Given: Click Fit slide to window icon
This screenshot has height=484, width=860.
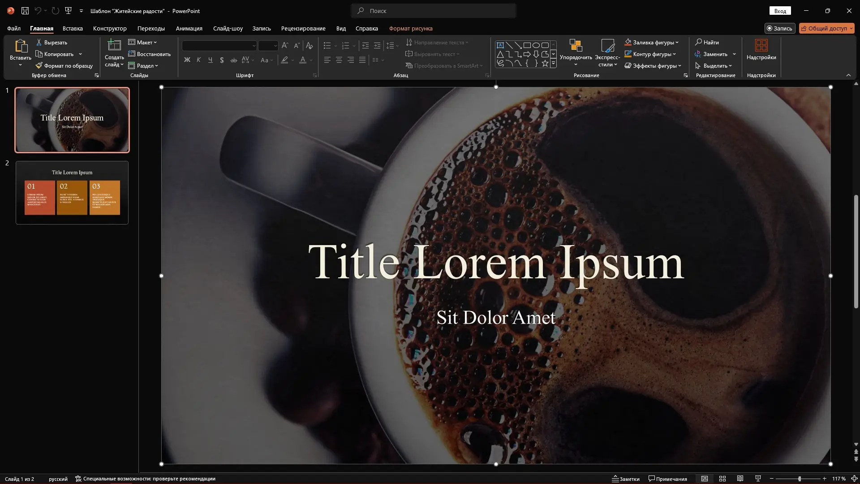Looking at the screenshot, I should pos(855,479).
